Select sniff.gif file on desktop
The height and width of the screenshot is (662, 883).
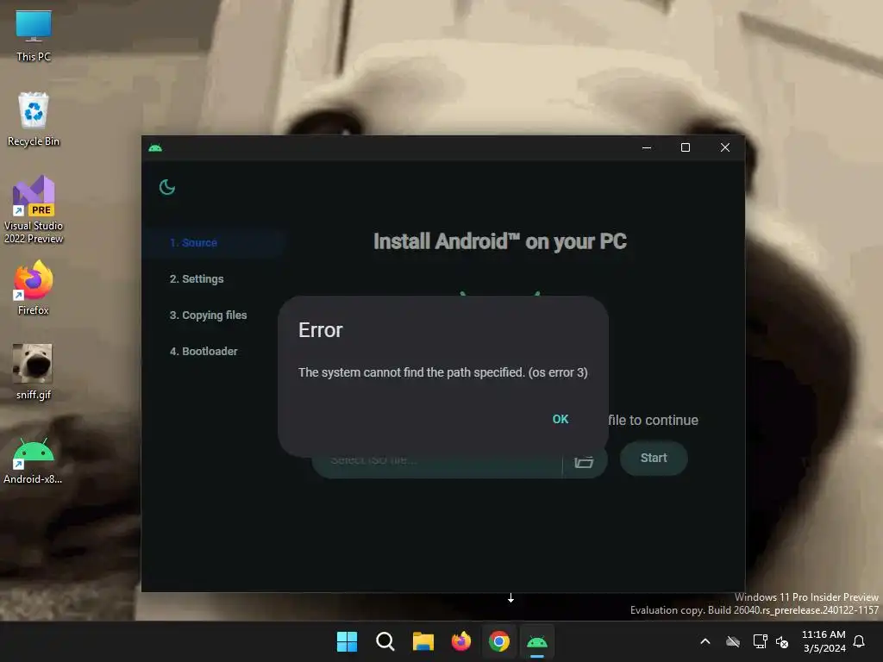(34, 372)
